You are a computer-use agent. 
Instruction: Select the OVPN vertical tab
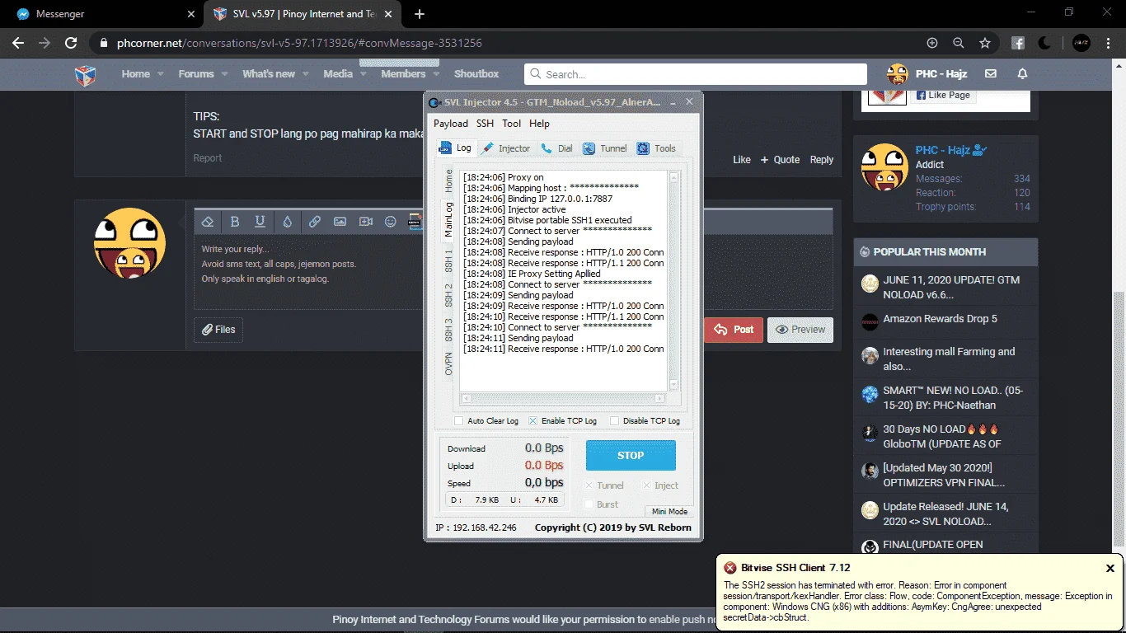pyautogui.click(x=448, y=363)
